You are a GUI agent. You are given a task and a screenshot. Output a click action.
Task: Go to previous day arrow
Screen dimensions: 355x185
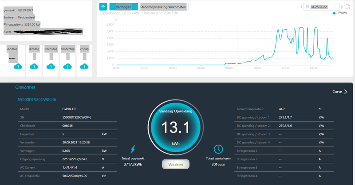tap(301, 7)
